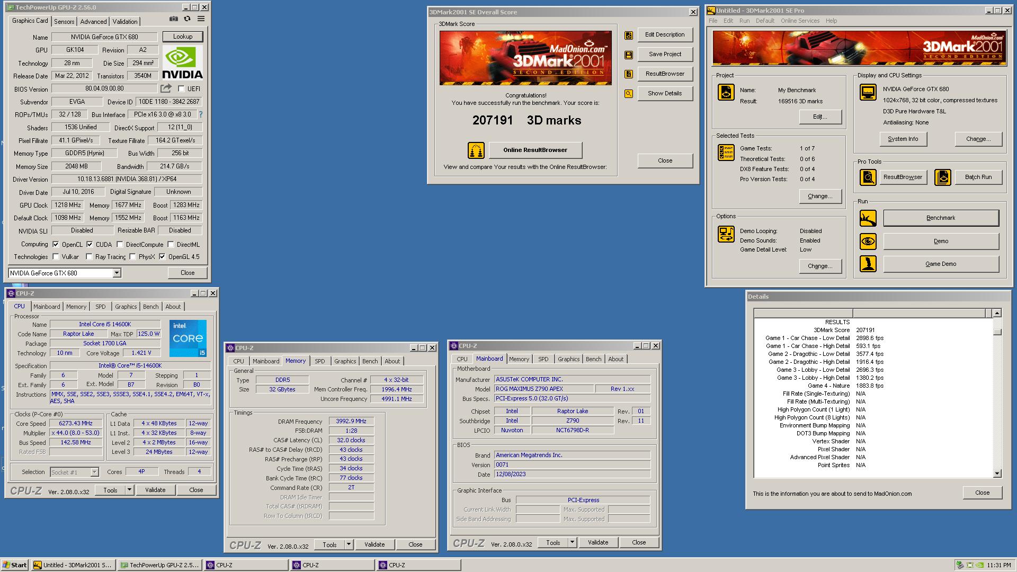
Task: Open GPU-Z hamburger menu icon
Action: [x=201, y=19]
